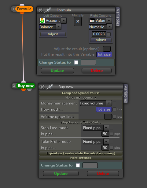Open the Account dropdown in Left Operand
The image size is (147, 188).
click(x=64, y=21)
